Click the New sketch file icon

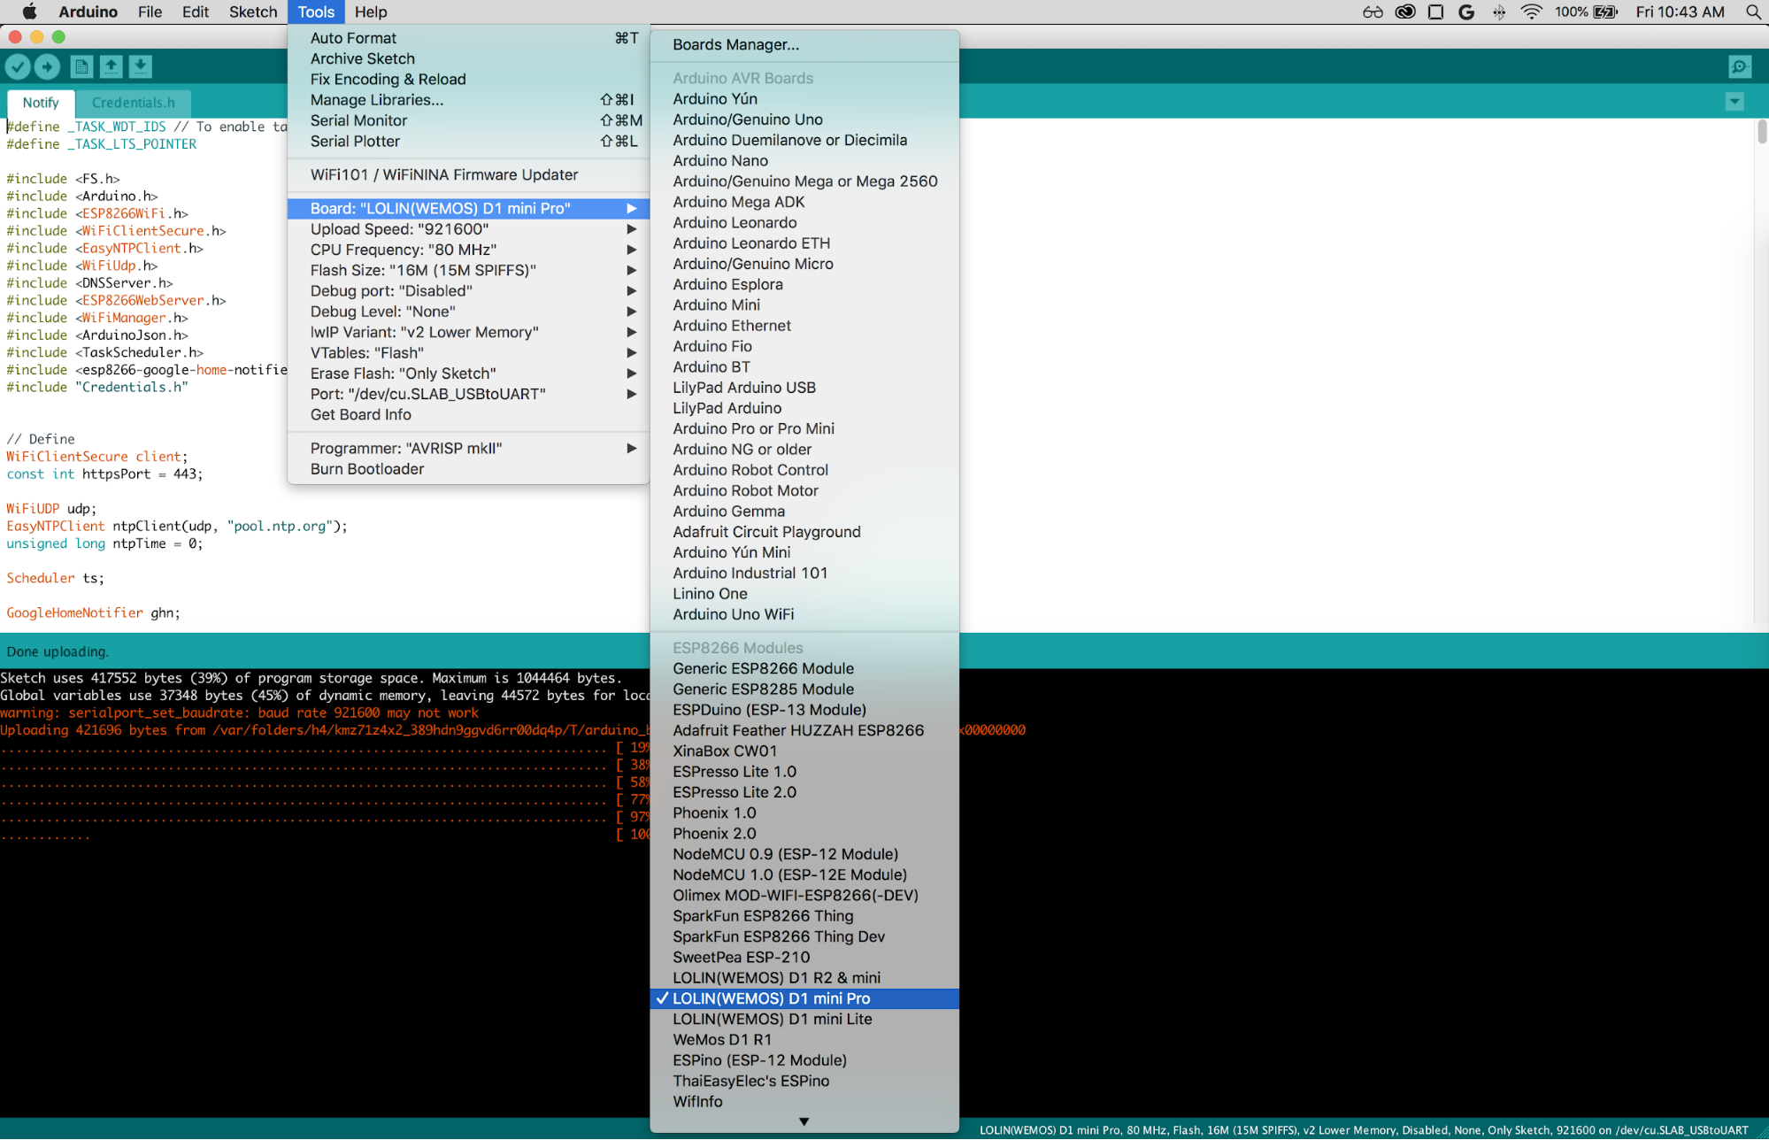tap(81, 66)
